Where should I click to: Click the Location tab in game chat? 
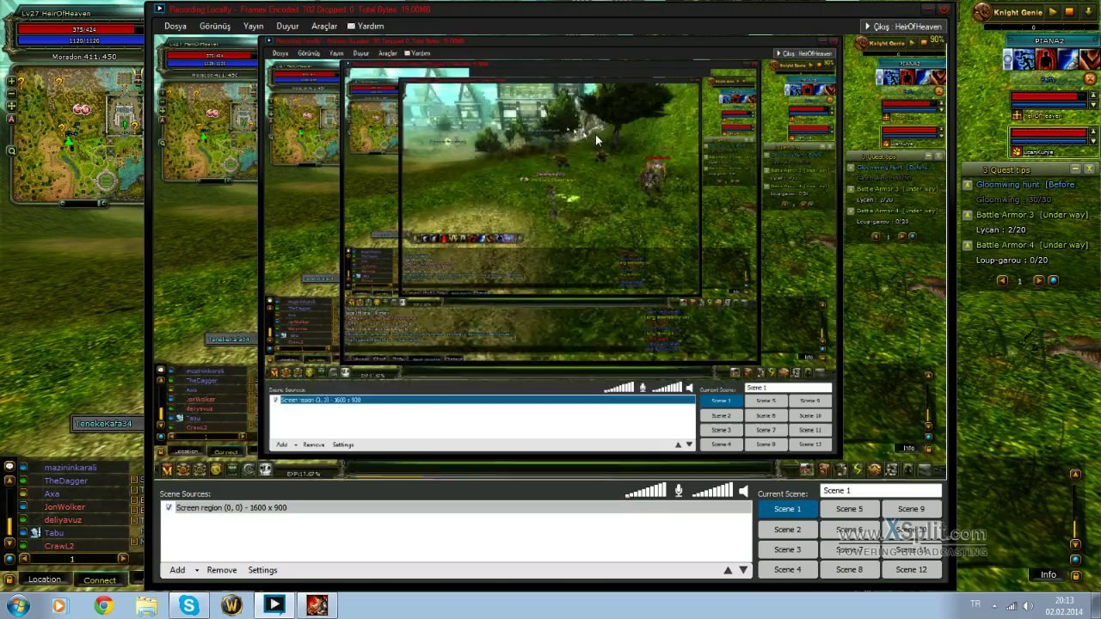point(45,579)
